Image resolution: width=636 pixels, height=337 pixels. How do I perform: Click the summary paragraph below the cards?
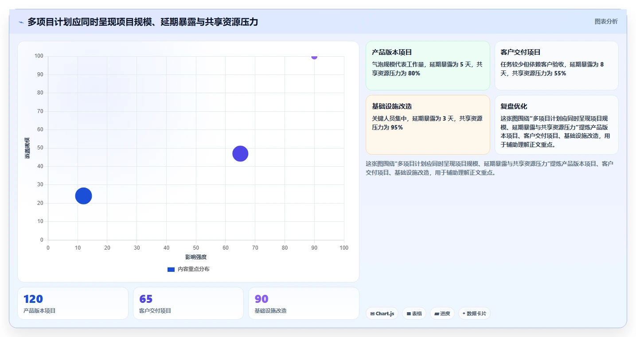(490, 168)
